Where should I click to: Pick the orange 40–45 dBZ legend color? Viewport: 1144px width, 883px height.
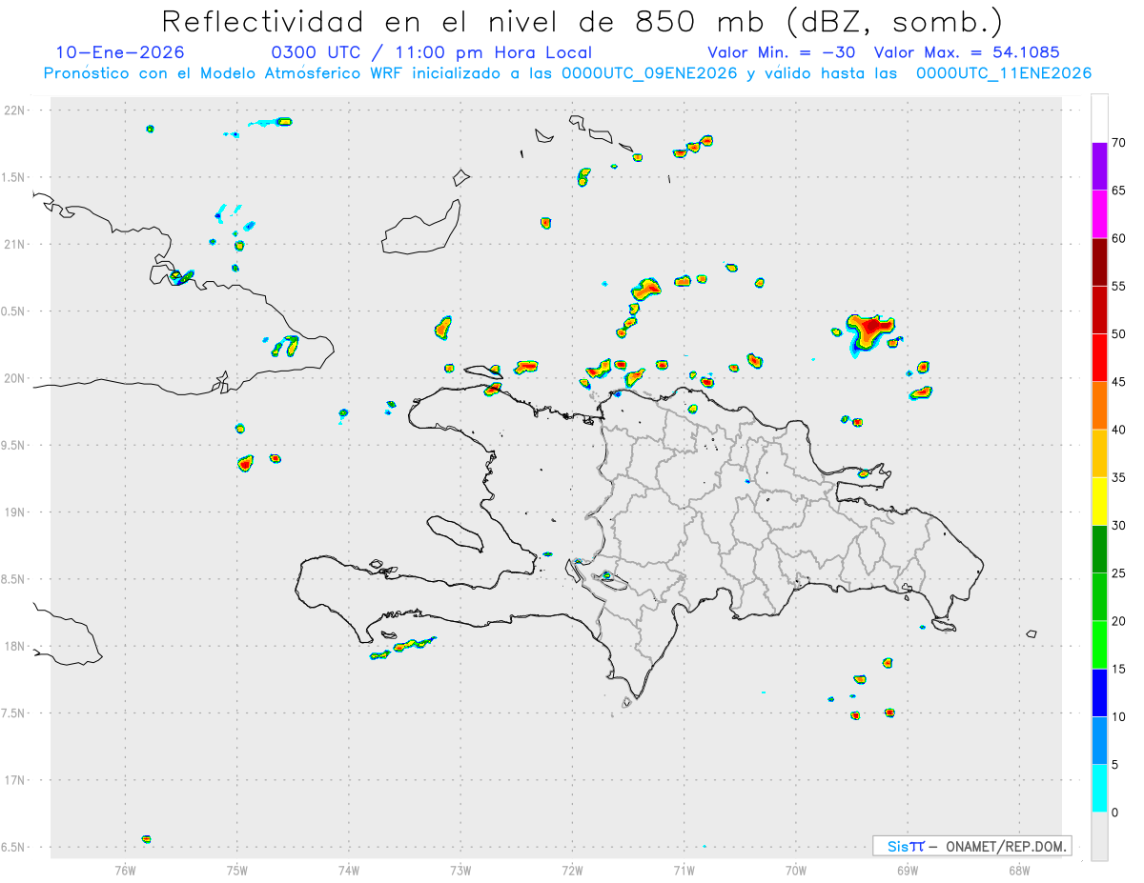pyautogui.click(x=1099, y=405)
